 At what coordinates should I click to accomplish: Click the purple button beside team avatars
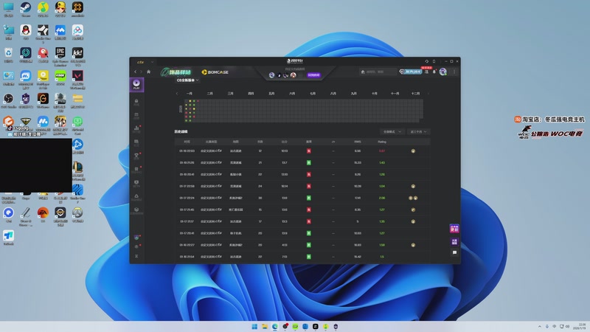point(314,75)
